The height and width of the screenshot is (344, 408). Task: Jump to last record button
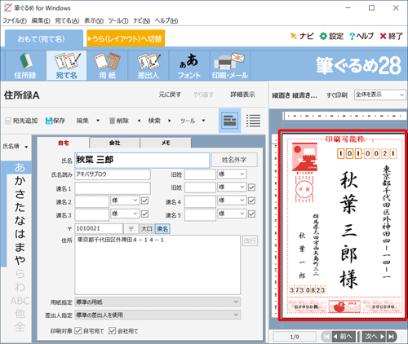tap(392, 337)
